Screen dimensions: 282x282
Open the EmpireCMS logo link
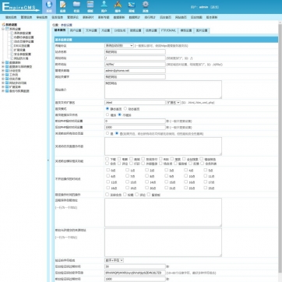[21, 7]
